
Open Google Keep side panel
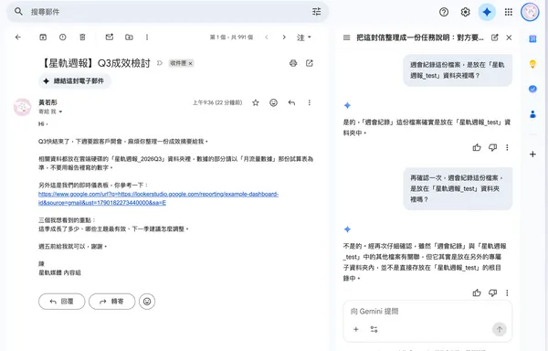point(532,64)
